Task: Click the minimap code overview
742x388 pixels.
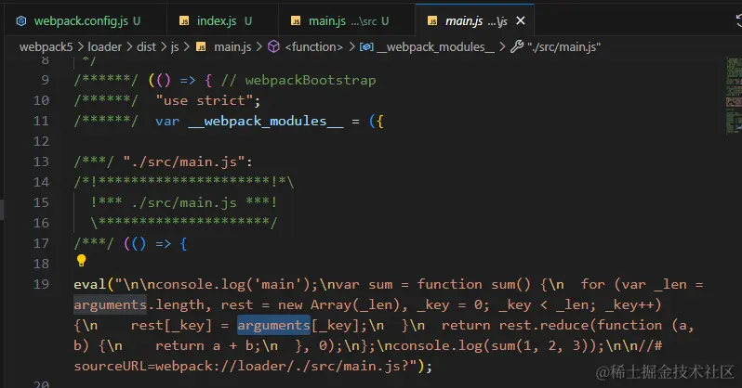Action: 734,96
